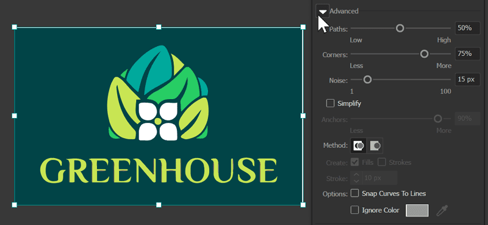
Task: Click the Low label under Paths slider
Action: [356, 40]
